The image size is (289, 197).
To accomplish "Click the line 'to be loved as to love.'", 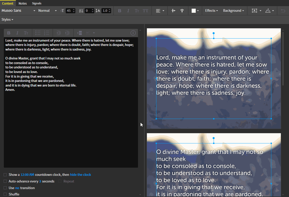I will [x=21, y=72].
